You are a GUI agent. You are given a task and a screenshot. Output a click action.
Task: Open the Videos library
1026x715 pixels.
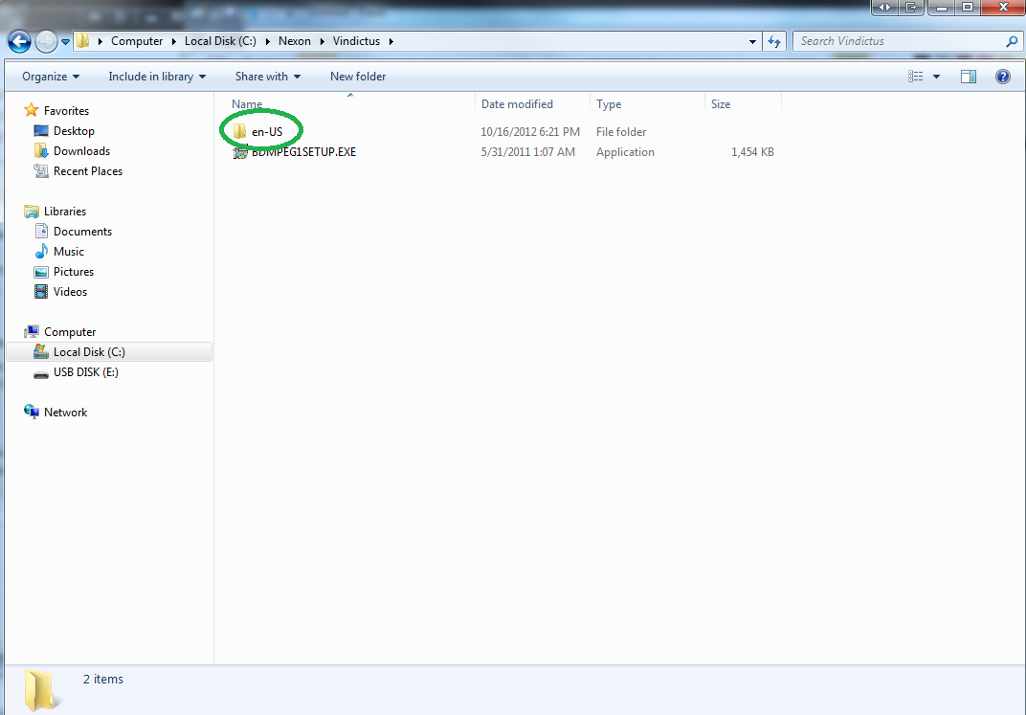(70, 292)
